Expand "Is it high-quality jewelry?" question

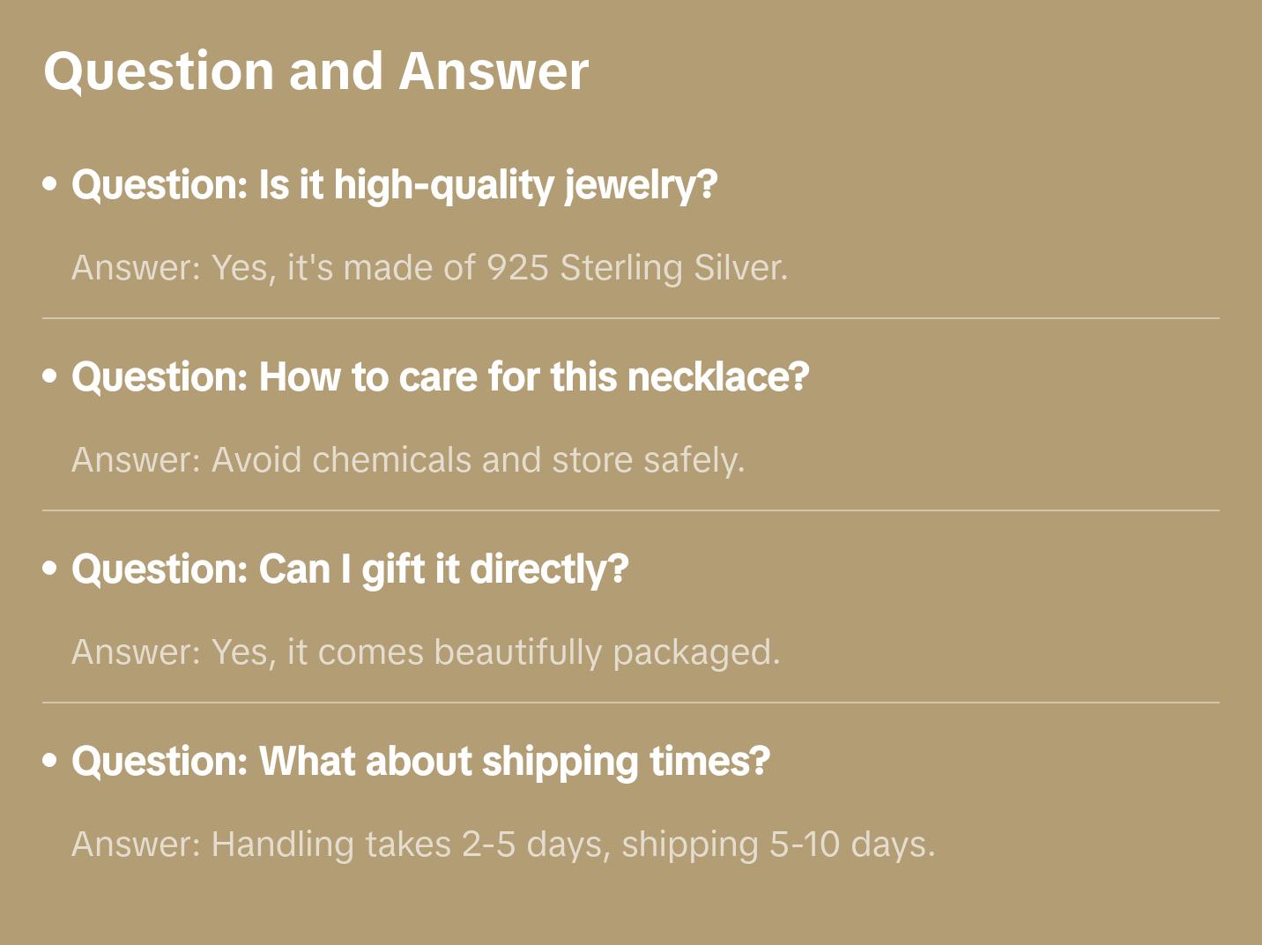point(395,185)
